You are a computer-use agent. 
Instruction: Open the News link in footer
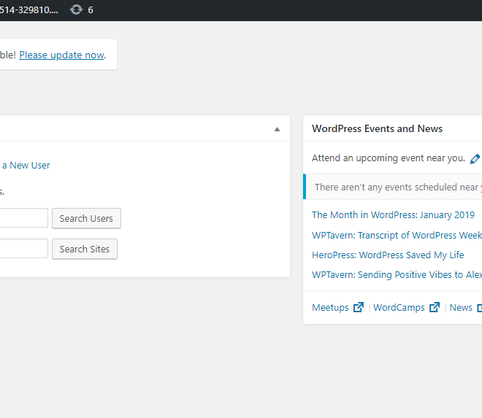point(461,307)
